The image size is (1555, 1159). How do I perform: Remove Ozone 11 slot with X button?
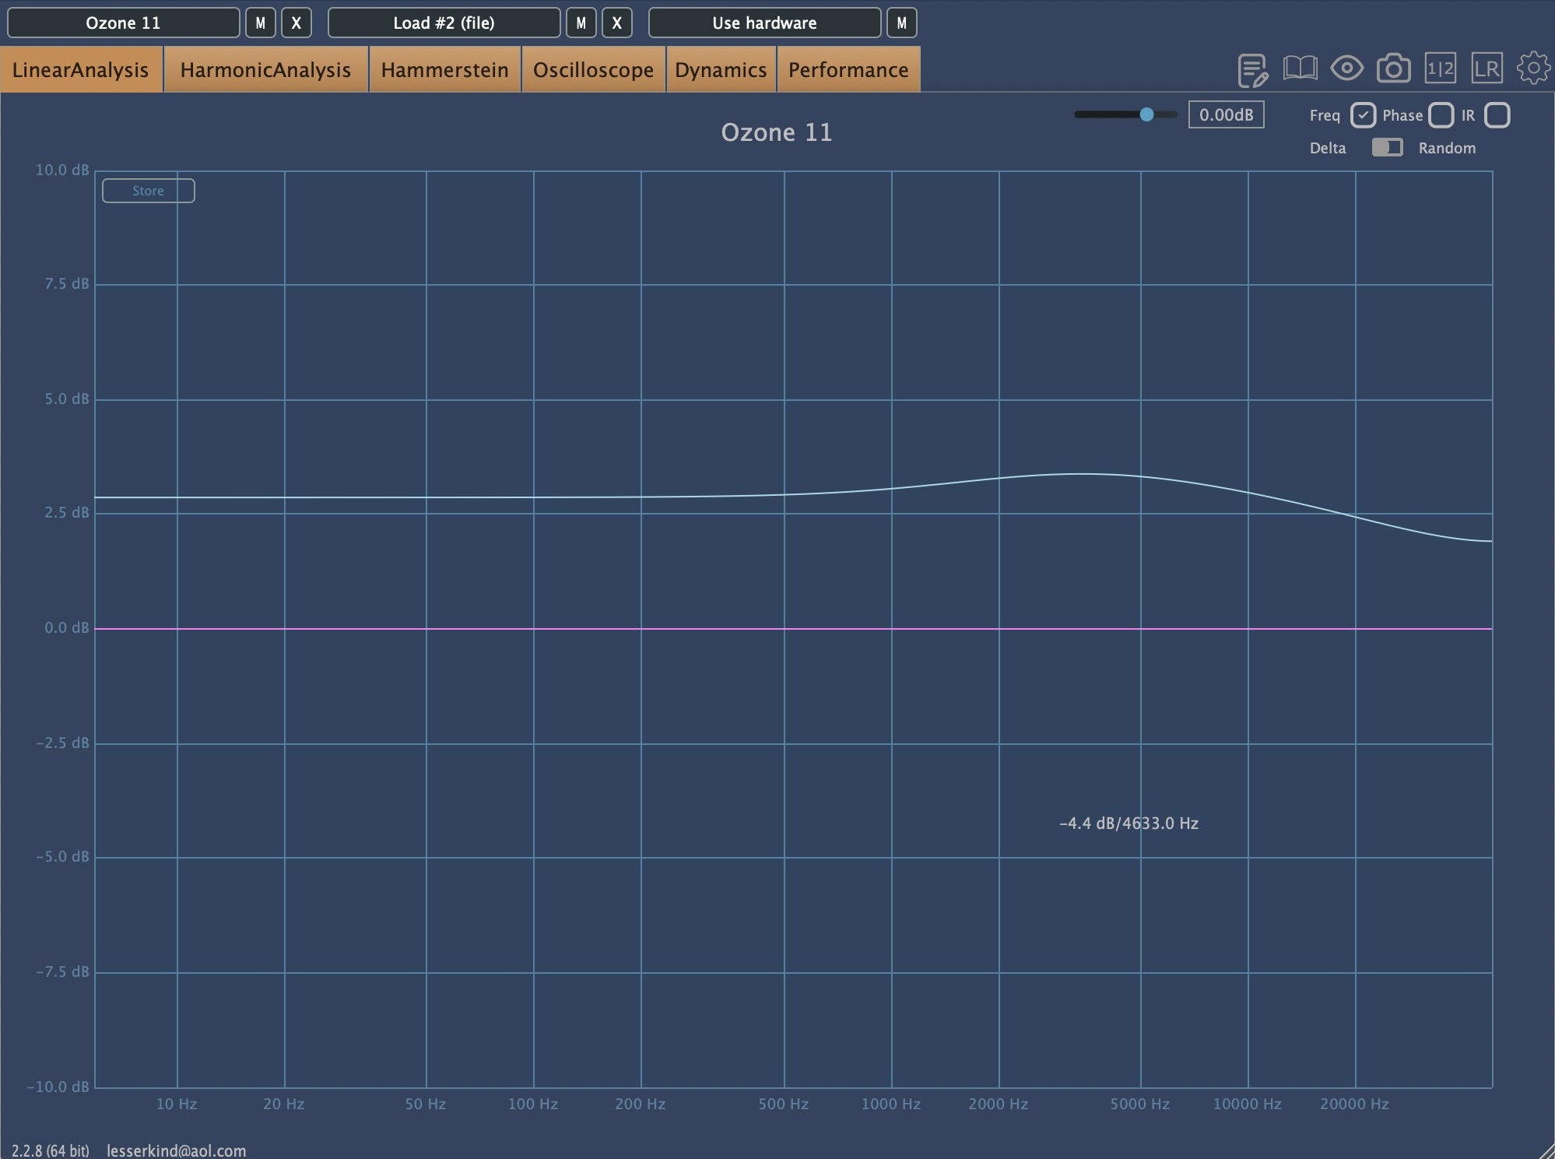[x=297, y=23]
